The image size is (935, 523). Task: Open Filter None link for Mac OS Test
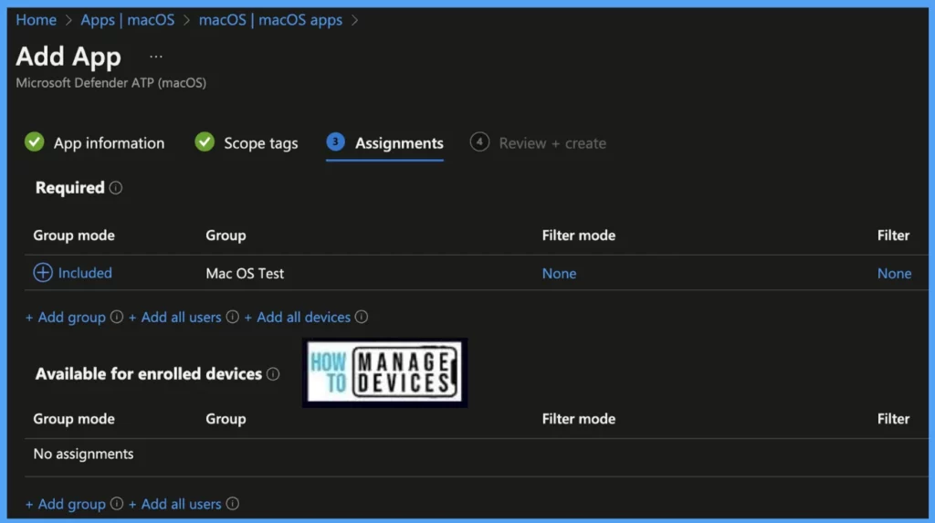pyautogui.click(x=894, y=273)
